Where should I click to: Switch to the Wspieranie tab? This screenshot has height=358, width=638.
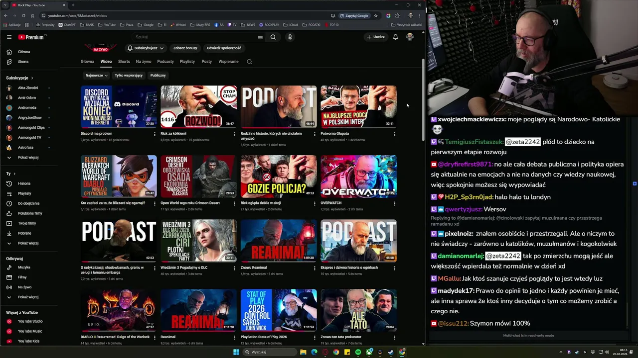click(228, 62)
